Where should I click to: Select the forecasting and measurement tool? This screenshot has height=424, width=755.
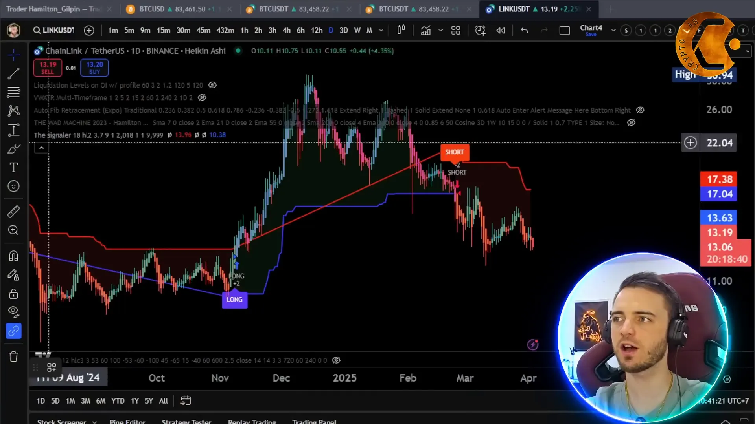click(x=13, y=130)
